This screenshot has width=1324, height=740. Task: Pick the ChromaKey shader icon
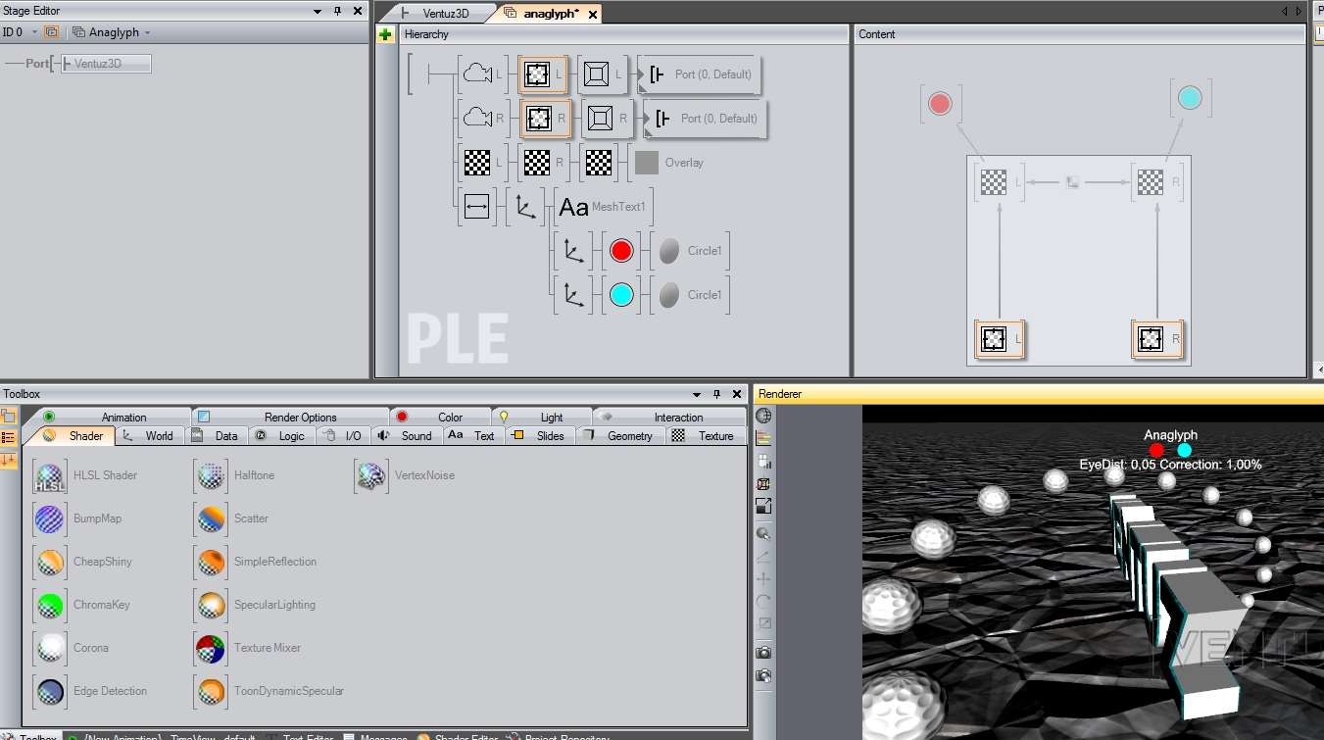click(49, 605)
